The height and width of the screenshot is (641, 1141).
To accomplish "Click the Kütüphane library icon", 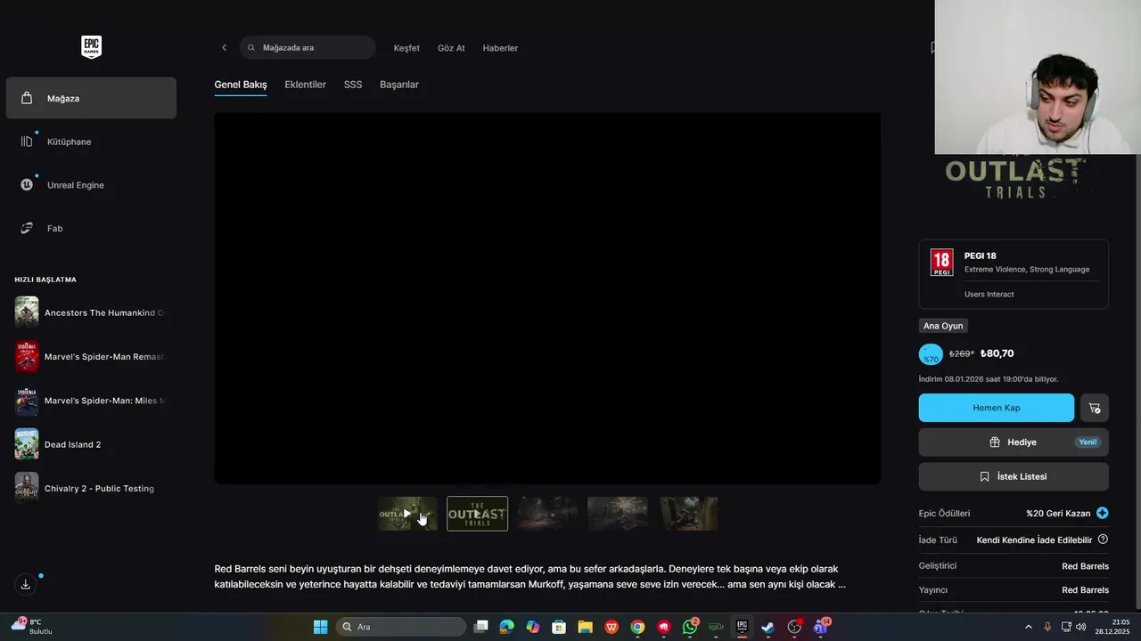I will tap(27, 142).
